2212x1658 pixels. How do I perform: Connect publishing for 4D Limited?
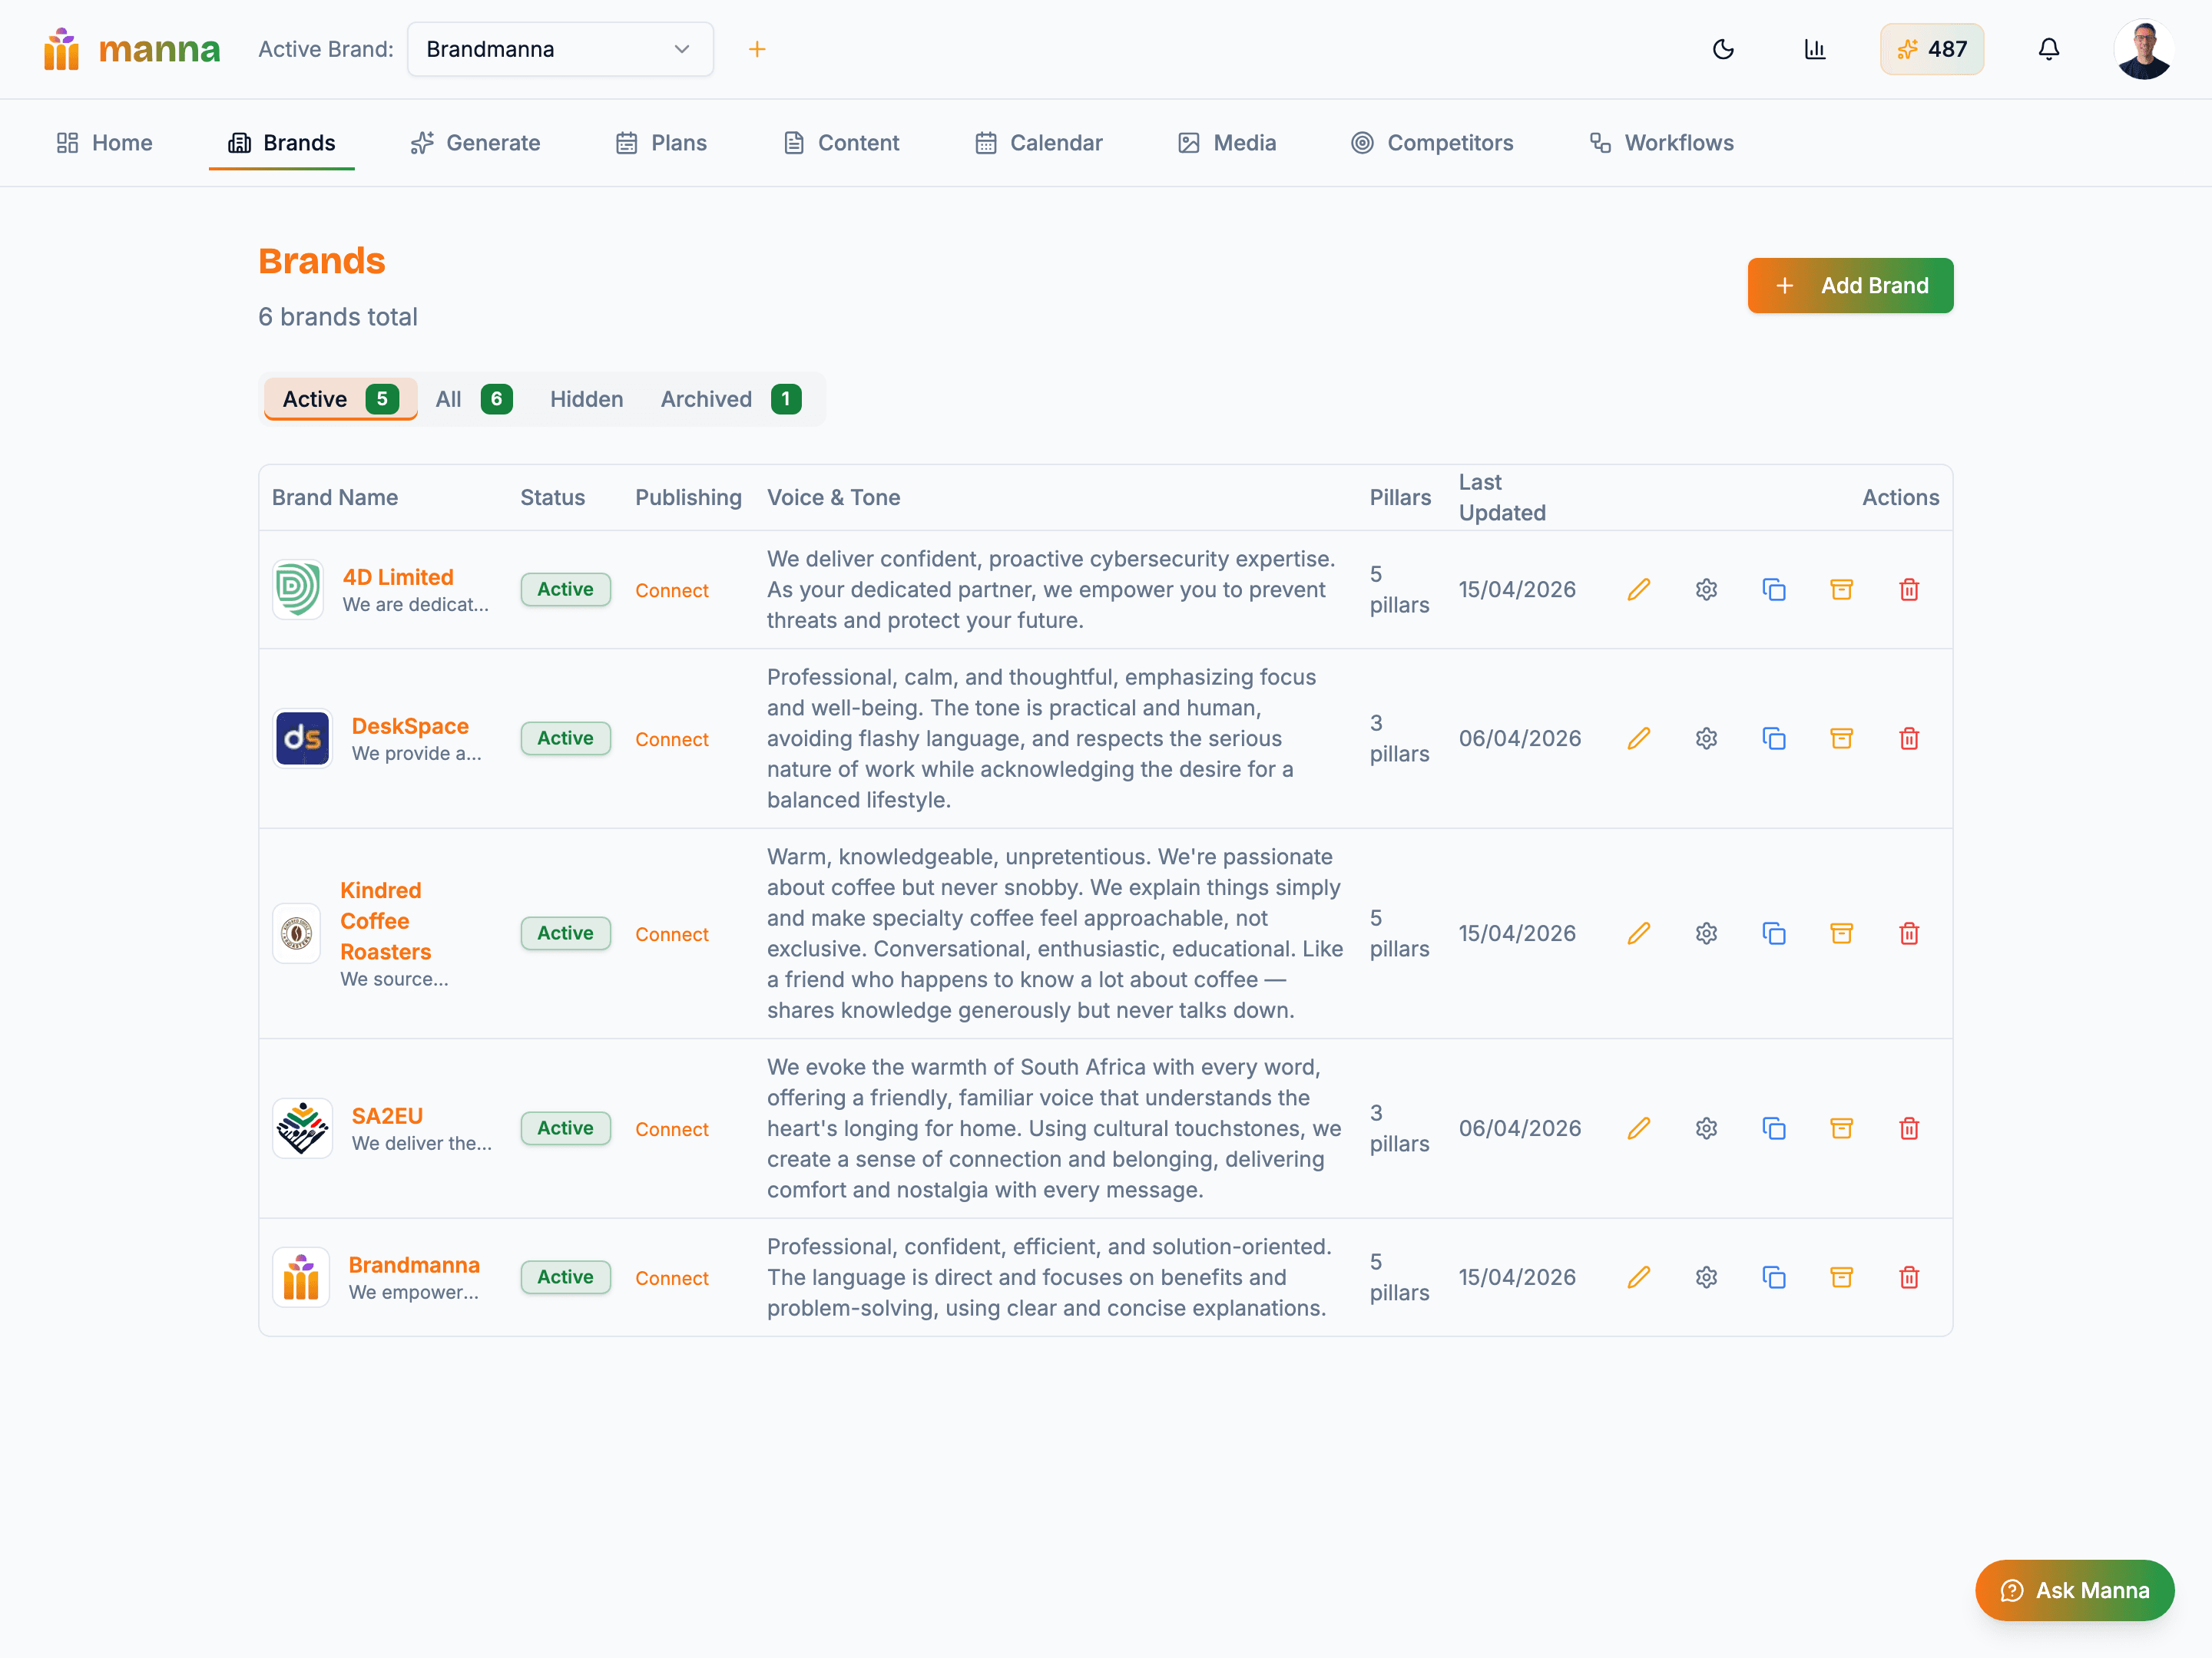click(x=671, y=590)
